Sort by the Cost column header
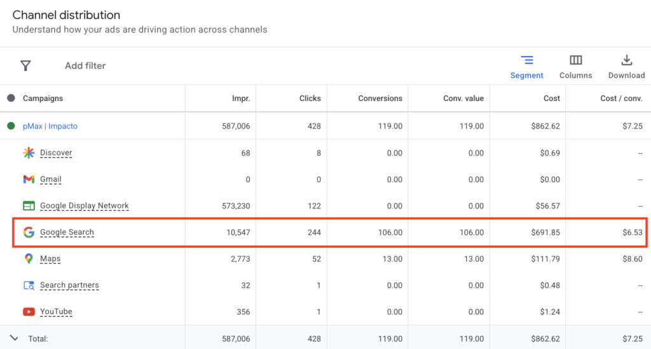The height and width of the screenshot is (349, 651). point(552,99)
